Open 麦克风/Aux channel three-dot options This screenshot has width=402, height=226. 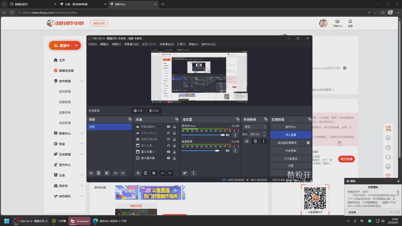[235, 135]
